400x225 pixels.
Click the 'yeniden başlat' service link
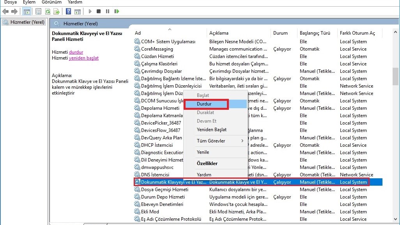[84, 58]
